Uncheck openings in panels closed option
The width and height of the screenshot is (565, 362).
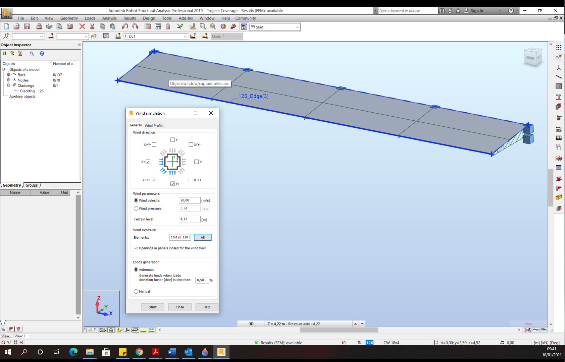[x=136, y=248]
